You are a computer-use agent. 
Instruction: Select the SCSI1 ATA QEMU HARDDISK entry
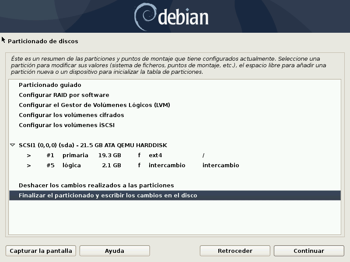[93, 145]
